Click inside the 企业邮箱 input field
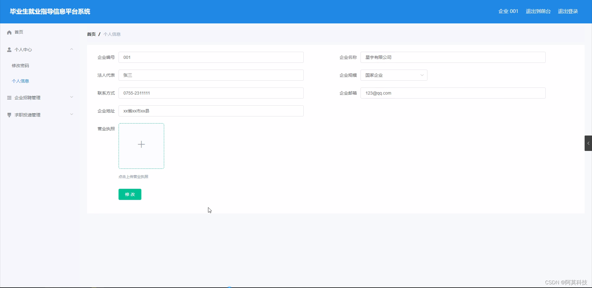Viewport: 592px width, 288px height. pos(453,93)
